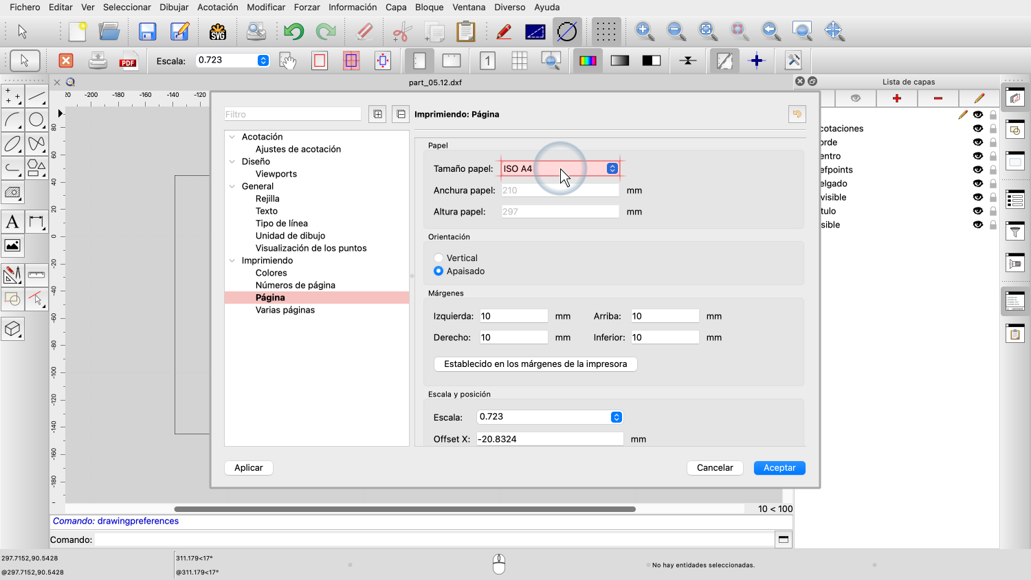Click the Izquierda margin input field
Screen dimensions: 1031x580
point(513,316)
